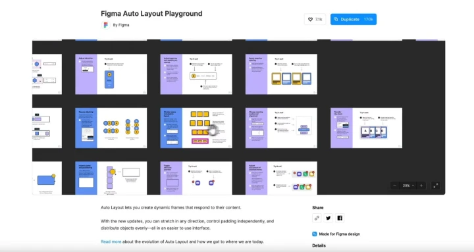
Task: Click the heart like icon
Action: click(x=310, y=19)
